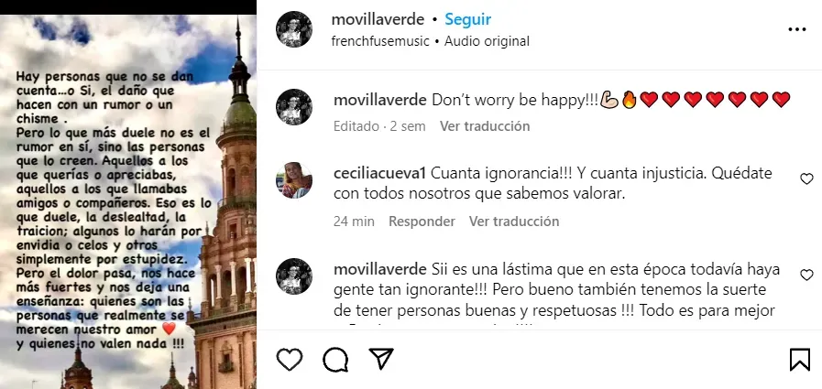Open the comment bubble icon

tap(335, 360)
